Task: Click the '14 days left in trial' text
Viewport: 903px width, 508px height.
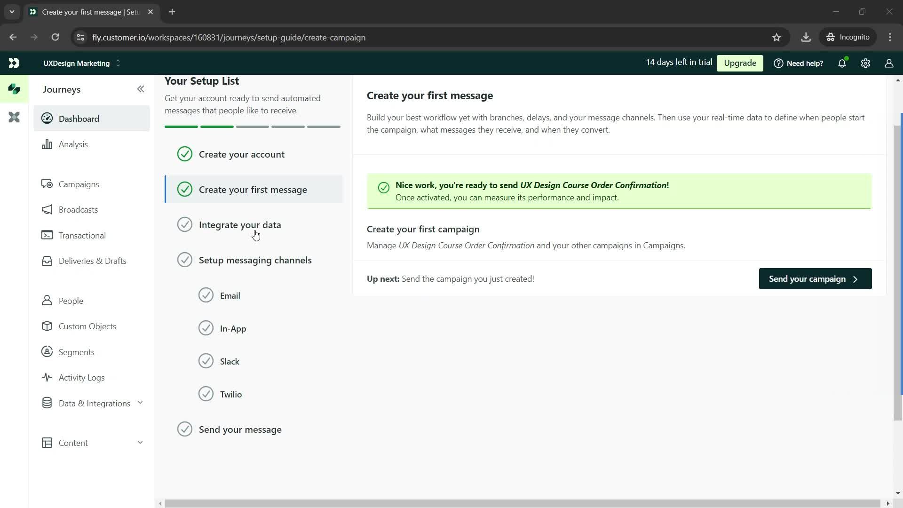Action: pos(679,62)
